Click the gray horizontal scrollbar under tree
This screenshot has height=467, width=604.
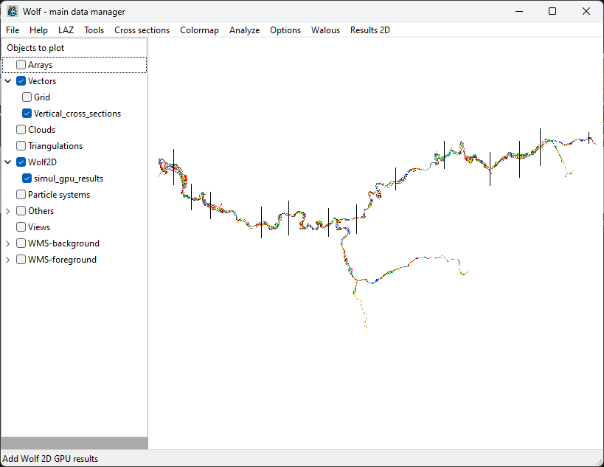click(x=74, y=443)
